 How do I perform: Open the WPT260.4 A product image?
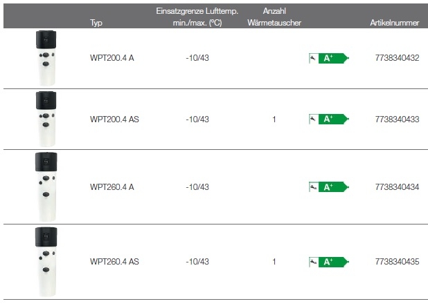pos(46,187)
